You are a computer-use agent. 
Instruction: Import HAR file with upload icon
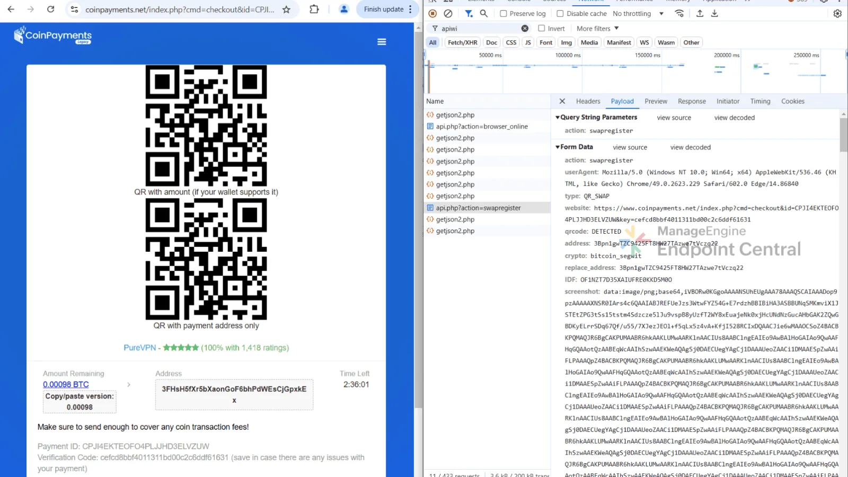click(700, 14)
